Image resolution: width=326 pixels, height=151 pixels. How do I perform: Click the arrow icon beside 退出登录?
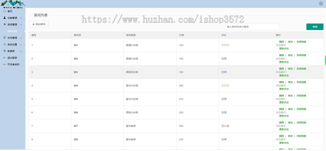5,58
